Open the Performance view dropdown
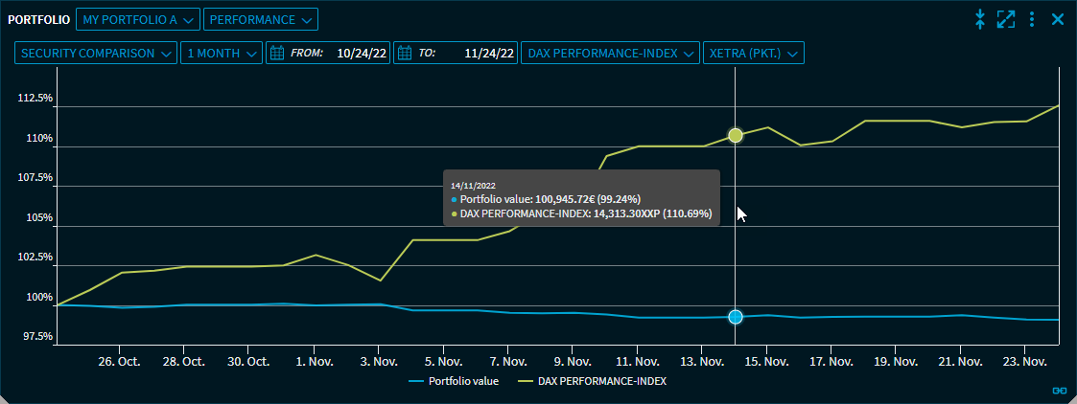This screenshot has width=1077, height=404. tap(260, 19)
